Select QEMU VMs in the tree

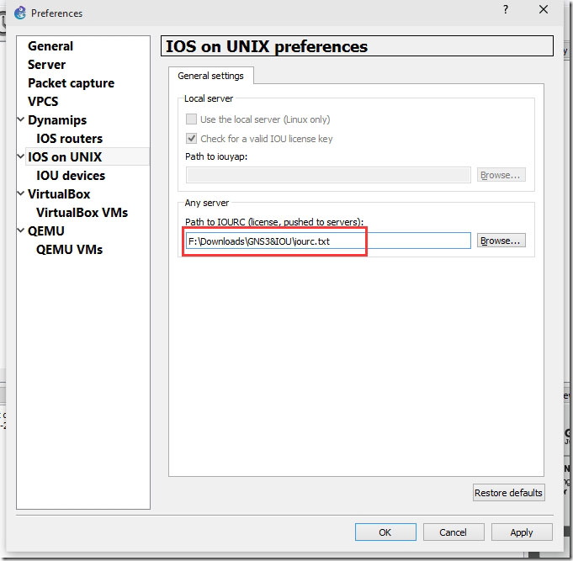(x=70, y=250)
